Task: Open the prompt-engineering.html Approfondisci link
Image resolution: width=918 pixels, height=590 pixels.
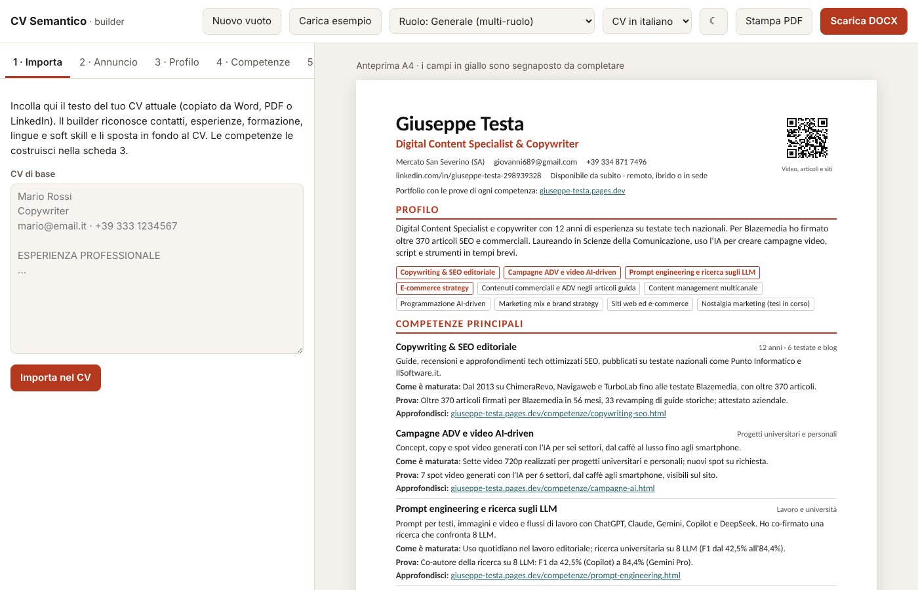Action: 566,576
